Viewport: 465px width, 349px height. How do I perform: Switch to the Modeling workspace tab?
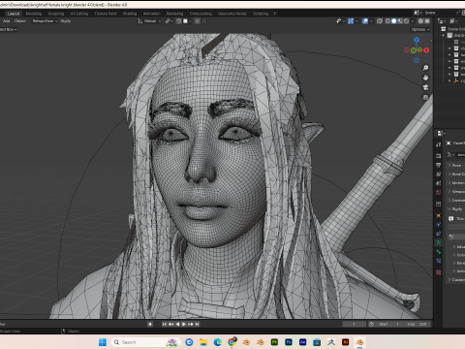pos(34,14)
